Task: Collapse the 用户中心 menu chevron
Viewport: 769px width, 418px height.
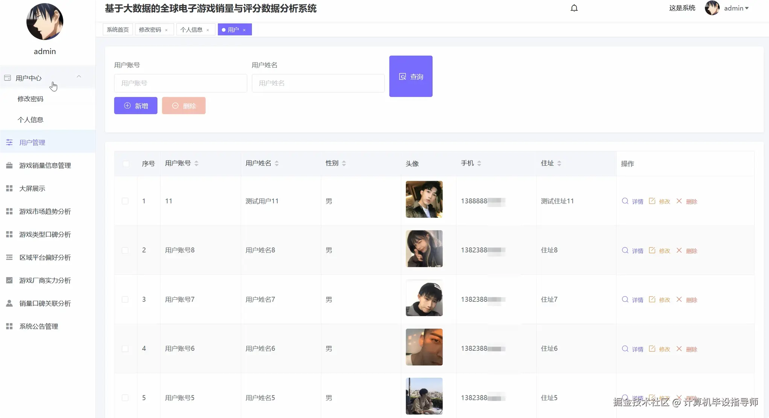Action: click(79, 77)
